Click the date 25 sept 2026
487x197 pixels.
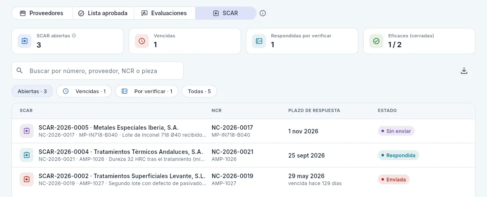pyautogui.click(x=307, y=156)
